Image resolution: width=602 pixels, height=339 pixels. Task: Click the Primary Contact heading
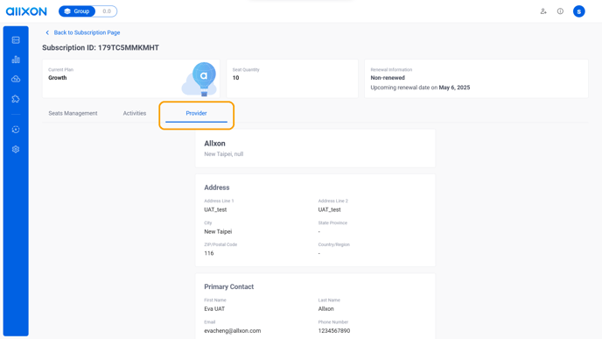pyautogui.click(x=229, y=286)
